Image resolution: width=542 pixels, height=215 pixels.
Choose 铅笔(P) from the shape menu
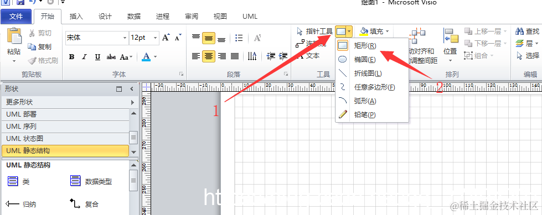click(372, 114)
